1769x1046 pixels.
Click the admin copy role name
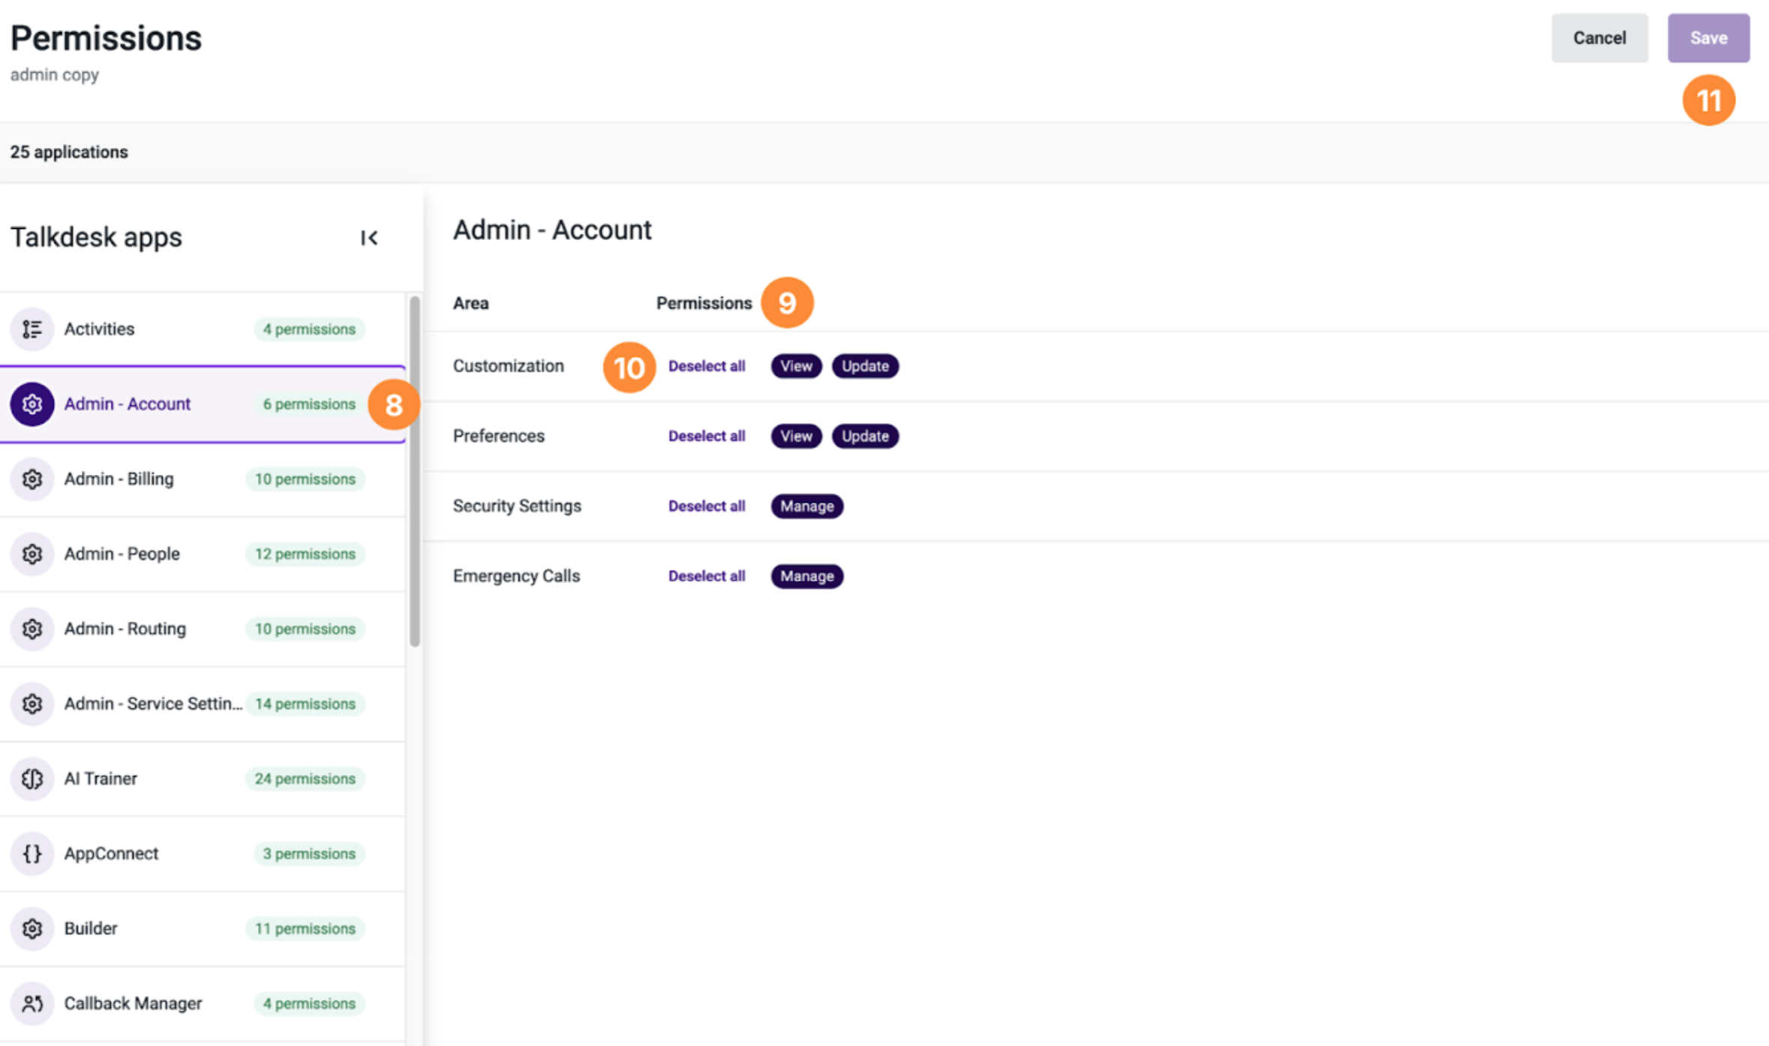54,74
